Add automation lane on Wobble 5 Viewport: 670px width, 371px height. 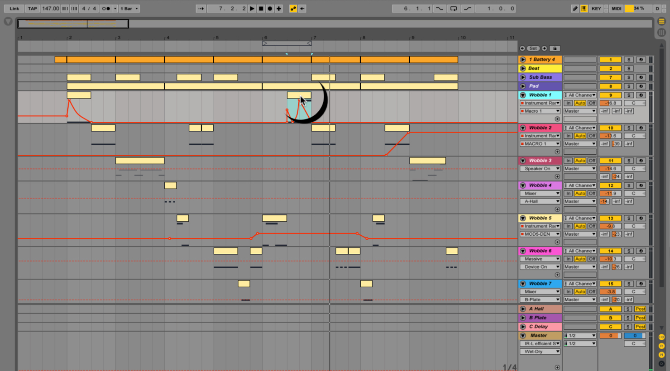(x=557, y=242)
